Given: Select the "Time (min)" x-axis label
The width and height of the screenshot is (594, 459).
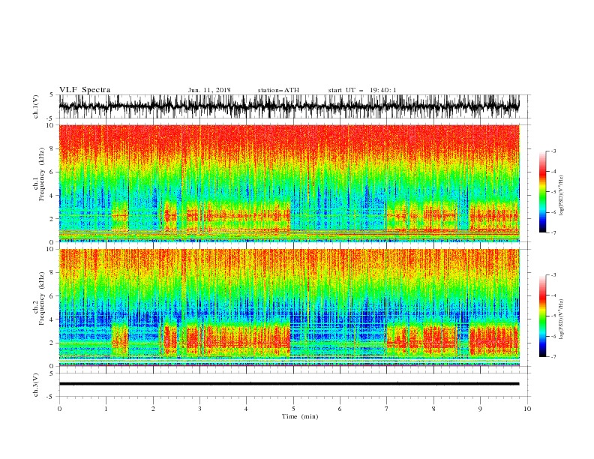Looking at the screenshot, I should [300, 416].
